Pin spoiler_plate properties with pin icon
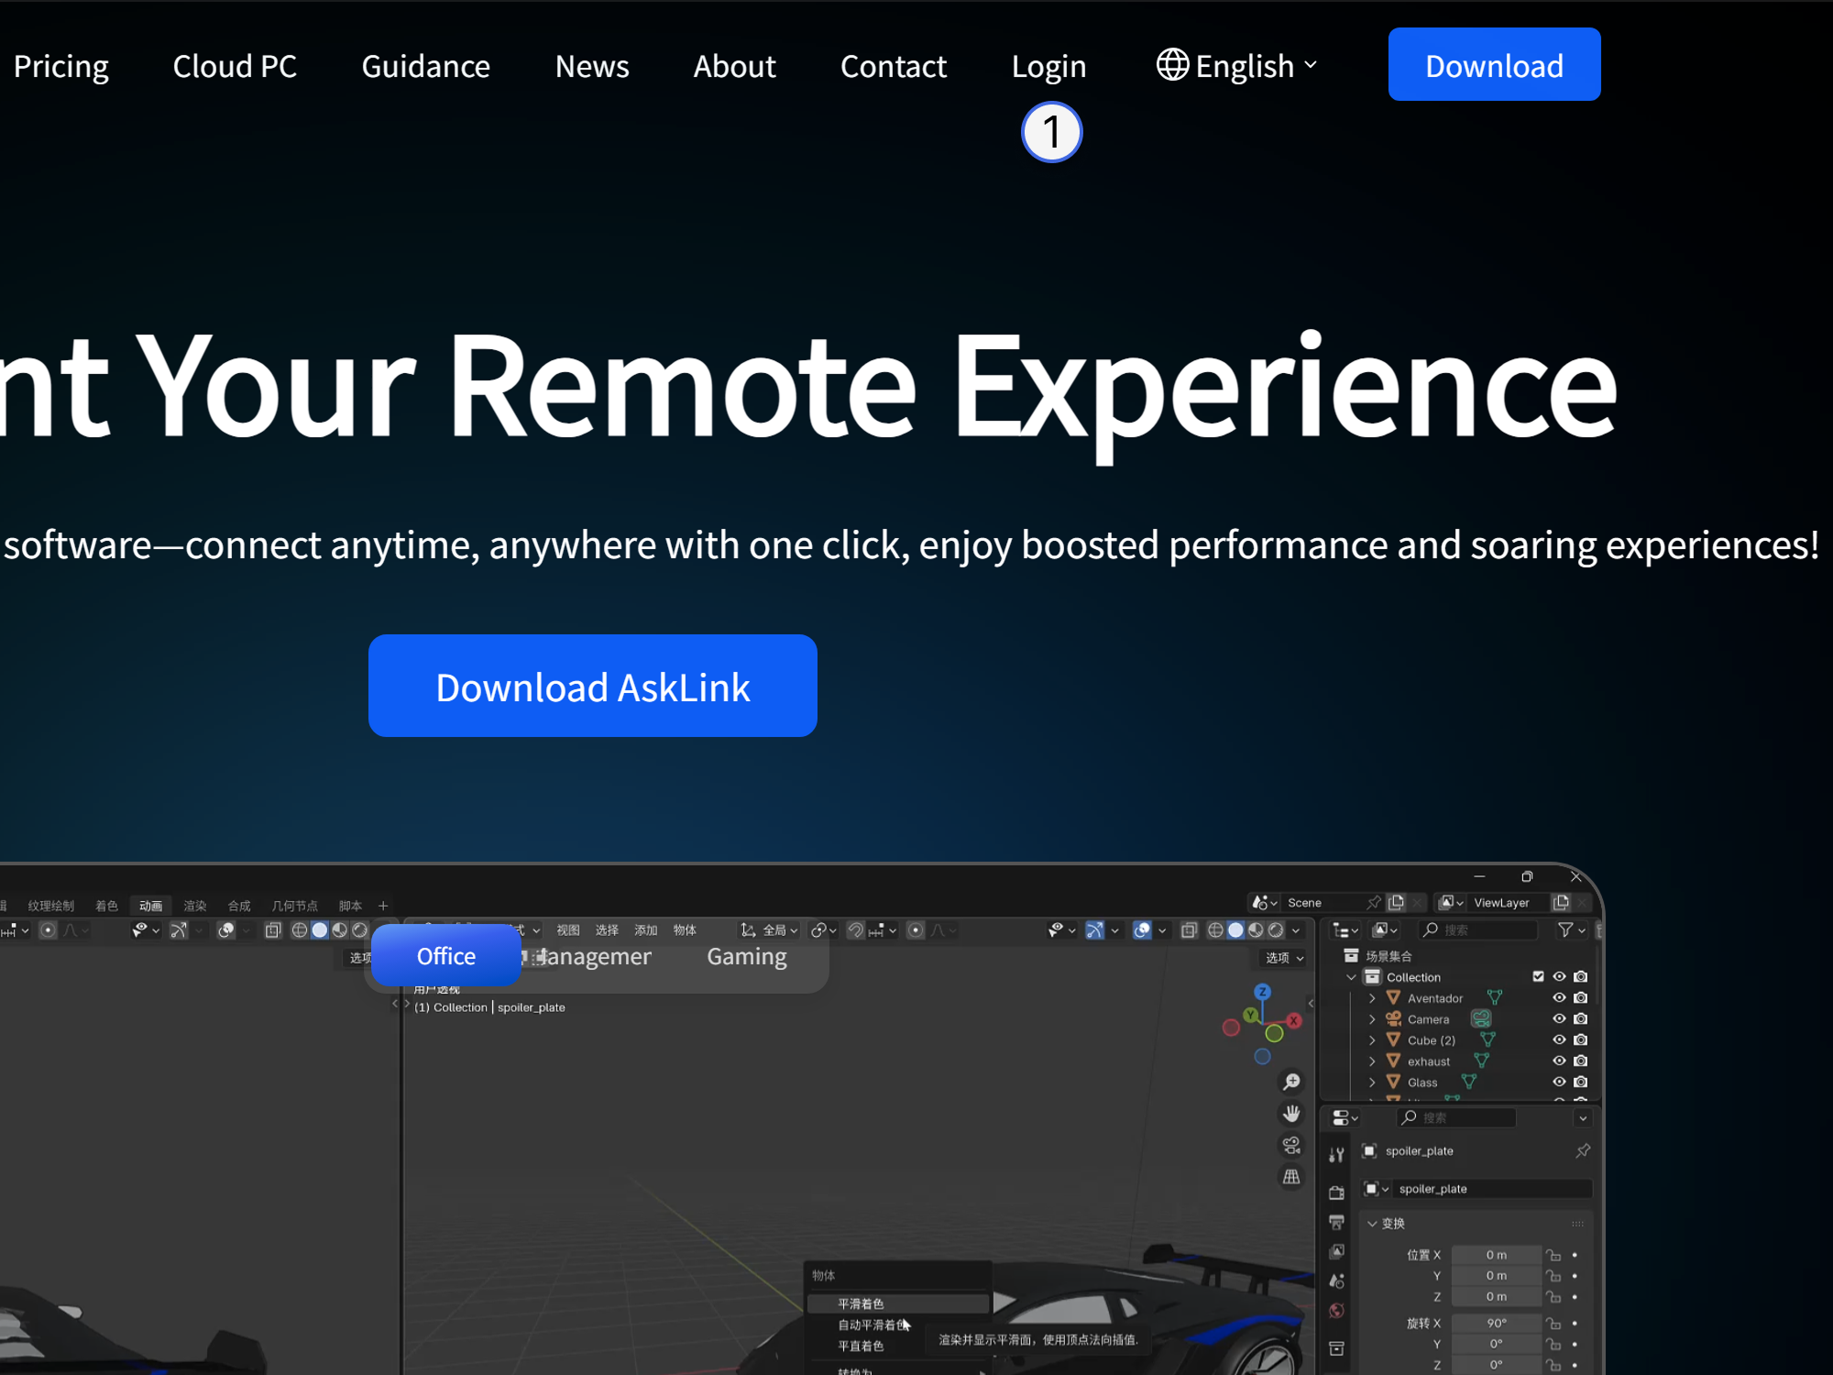 1583,1150
